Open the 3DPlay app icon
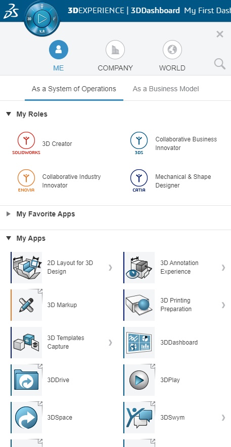231x447 pixels. point(139,380)
